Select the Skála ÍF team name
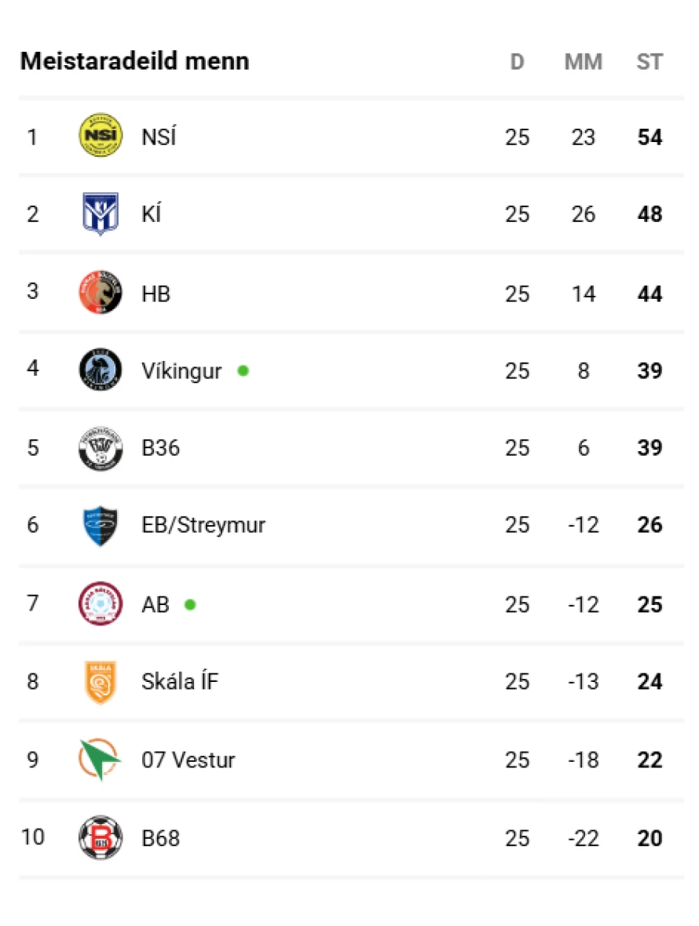This screenshot has width=699, height=926. point(180,681)
